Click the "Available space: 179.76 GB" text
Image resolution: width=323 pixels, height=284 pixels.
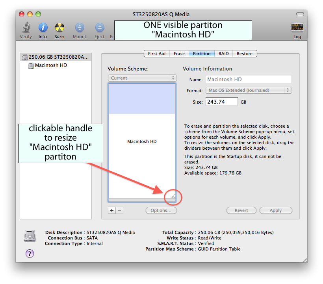coord(213,173)
